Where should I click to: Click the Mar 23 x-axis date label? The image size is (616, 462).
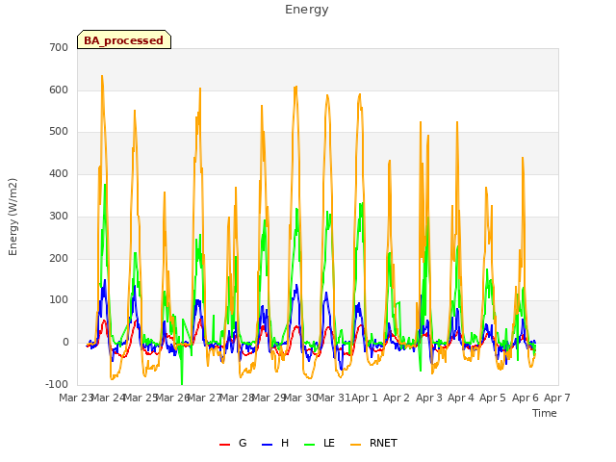[75, 398]
